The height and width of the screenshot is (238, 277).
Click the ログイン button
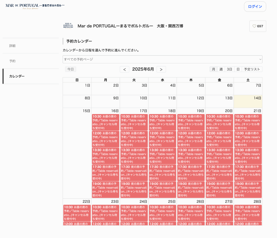[x=255, y=7]
